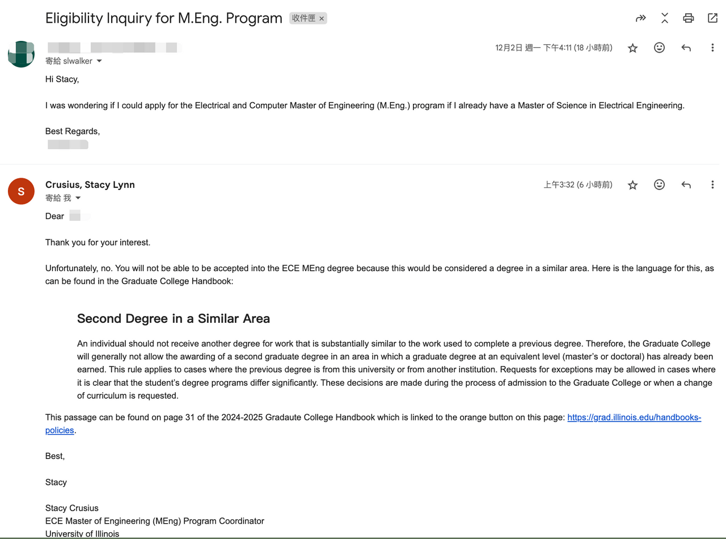The image size is (726, 539).
Task: Click the email subject title
Action: click(x=164, y=18)
